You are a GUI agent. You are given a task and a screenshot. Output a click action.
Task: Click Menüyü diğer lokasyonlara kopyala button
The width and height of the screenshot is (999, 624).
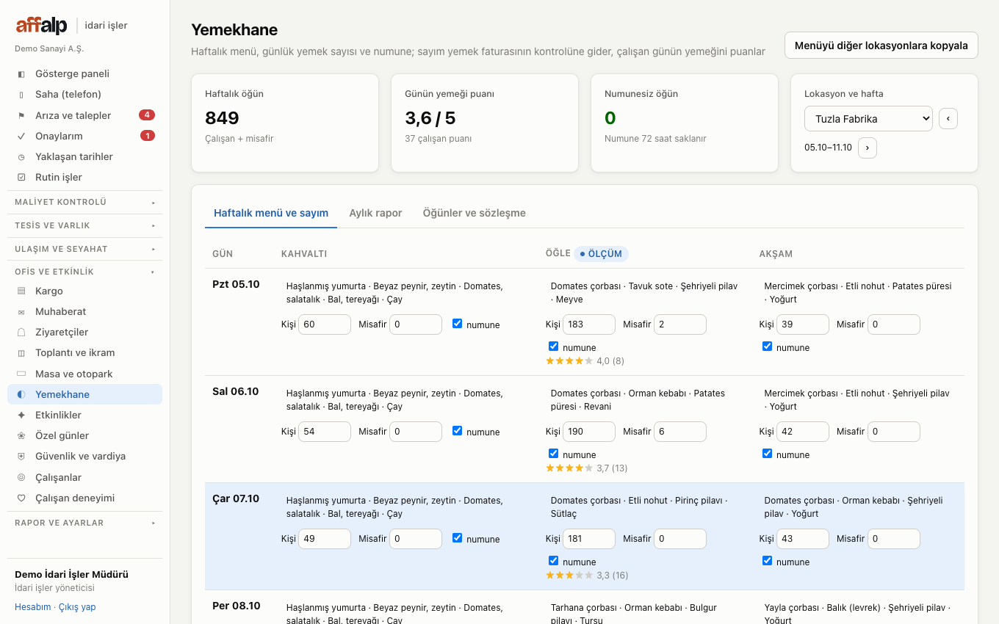coord(881,46)
